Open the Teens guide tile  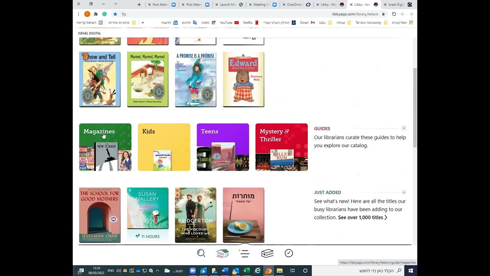coord(223,147)
